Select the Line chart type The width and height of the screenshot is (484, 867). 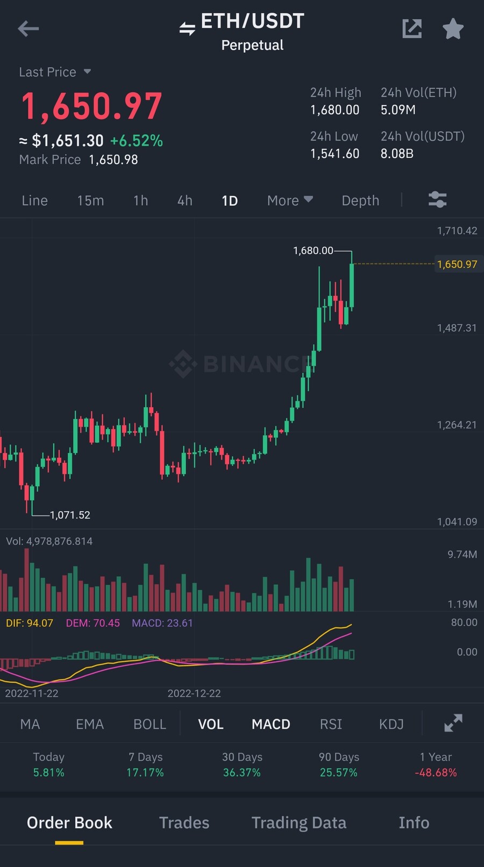coord(35,201)
